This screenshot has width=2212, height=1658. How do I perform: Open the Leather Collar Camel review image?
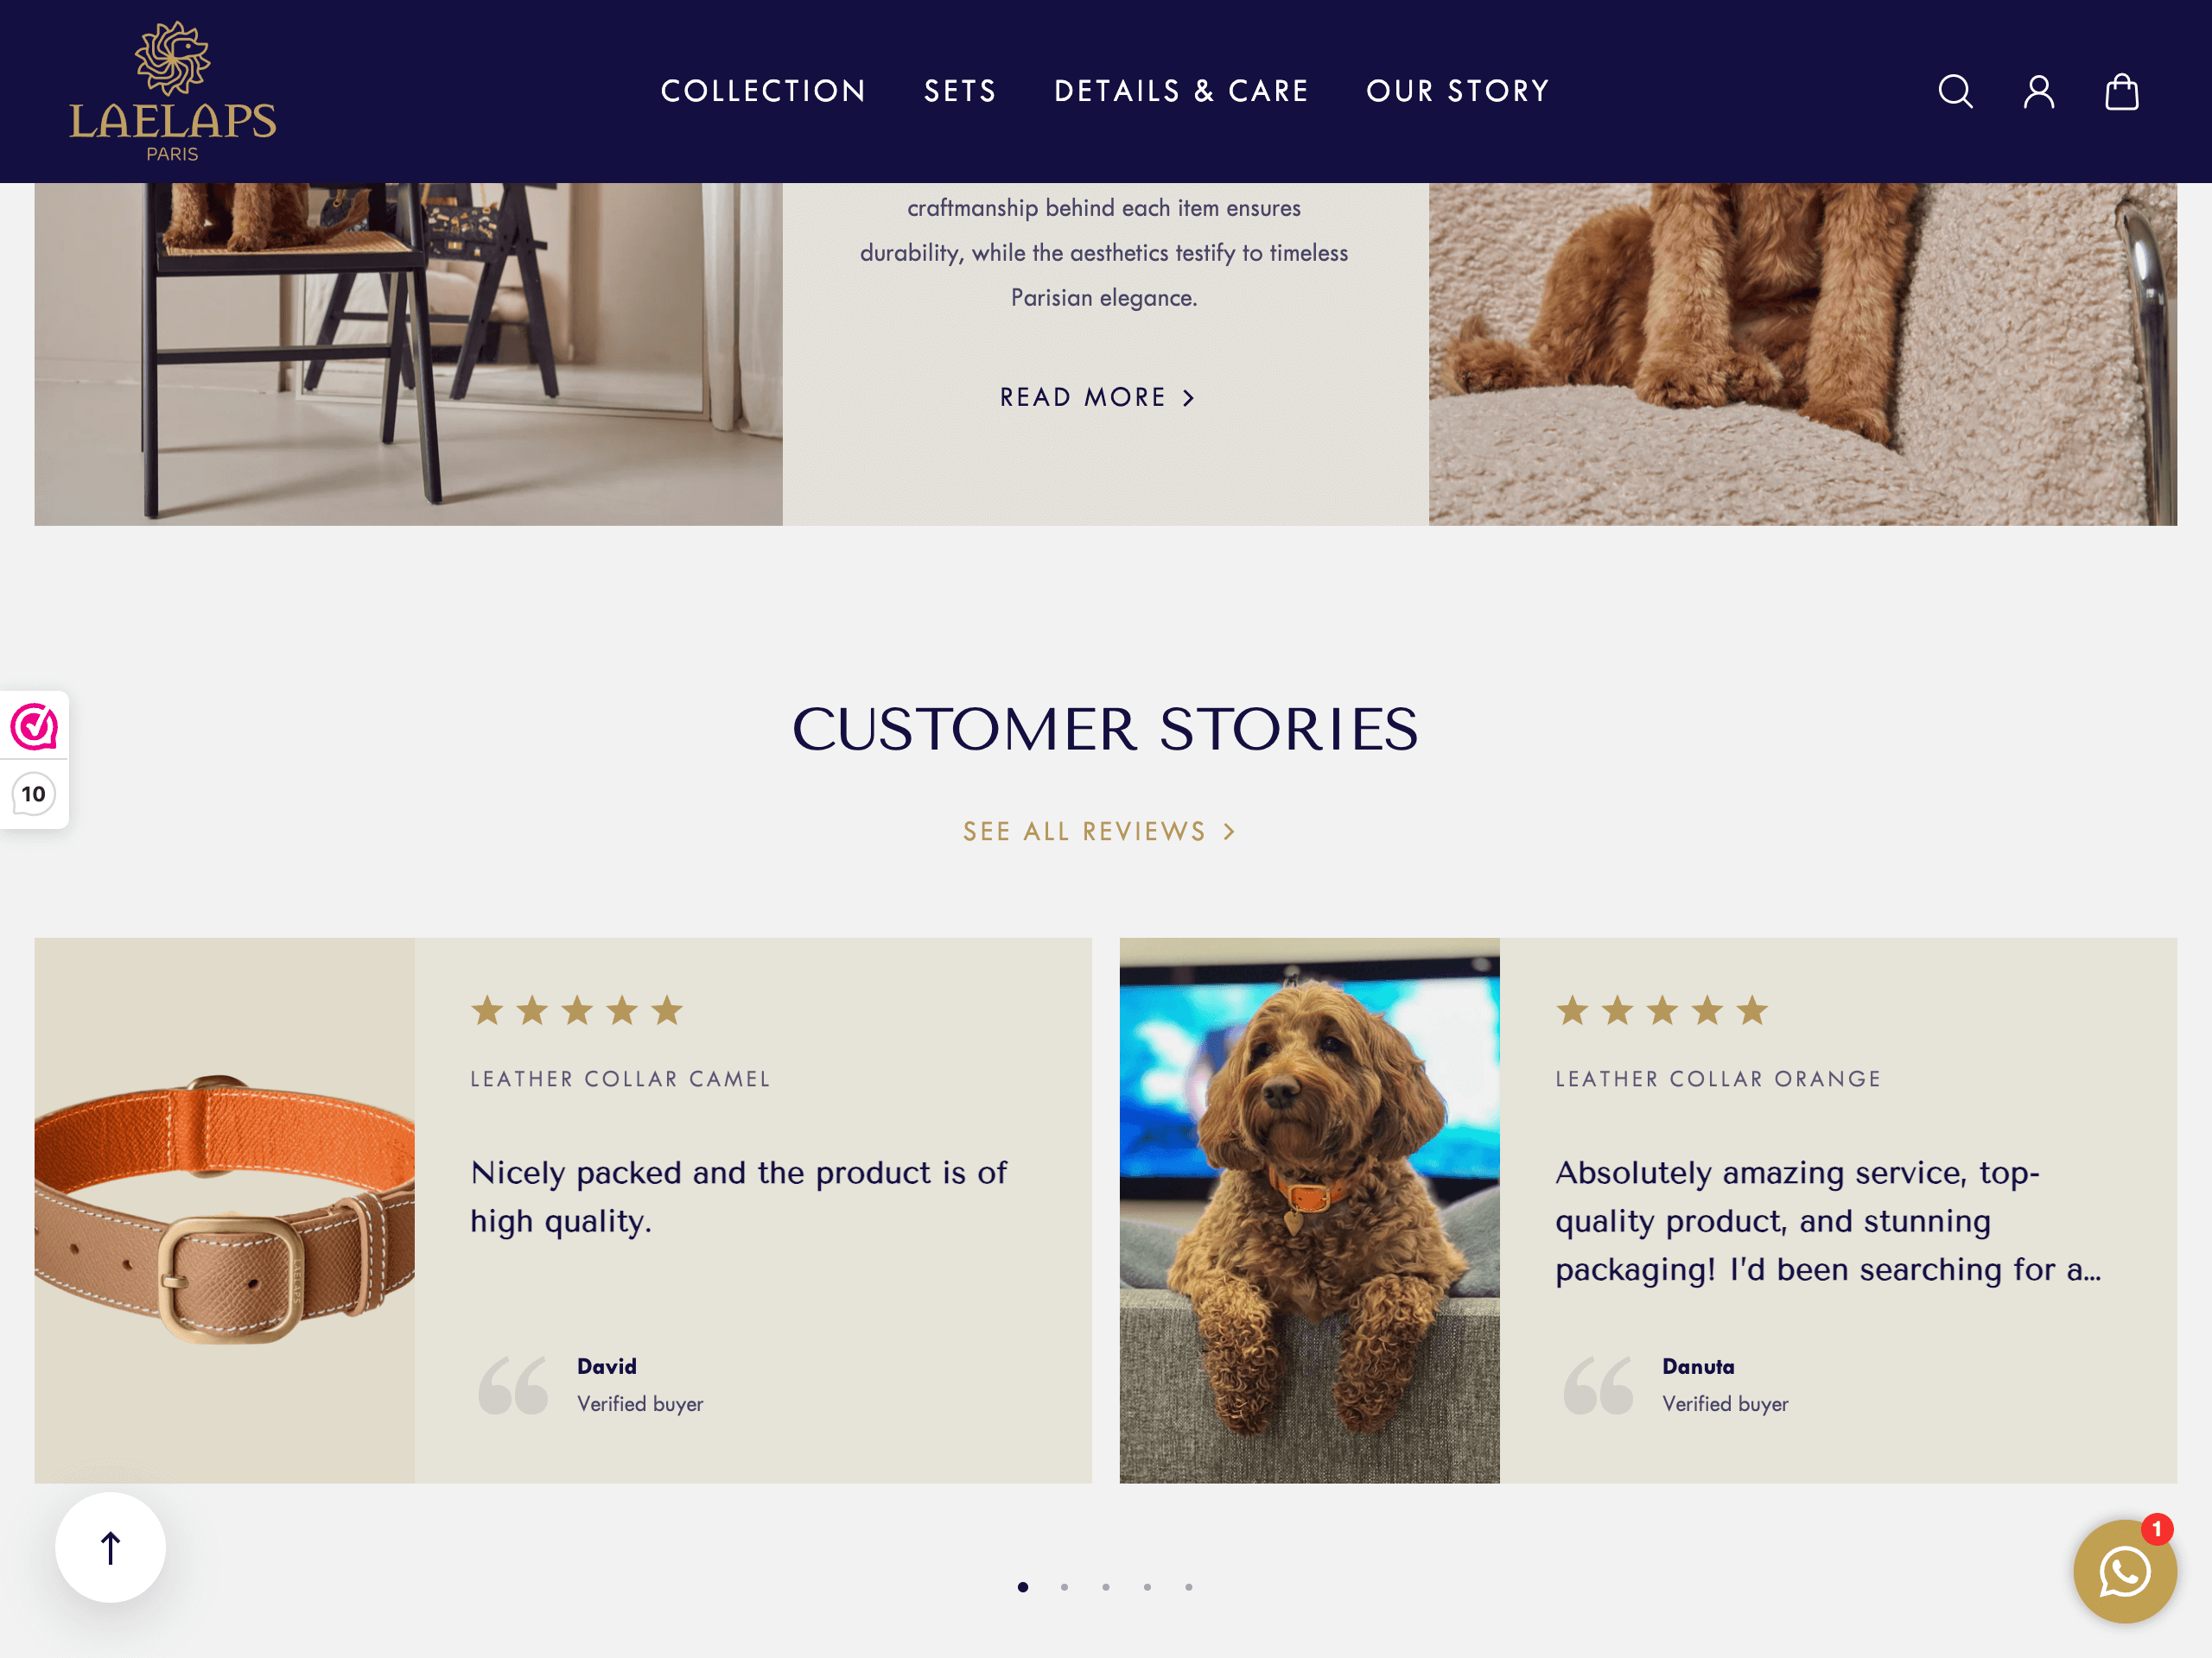point(224,1209)
